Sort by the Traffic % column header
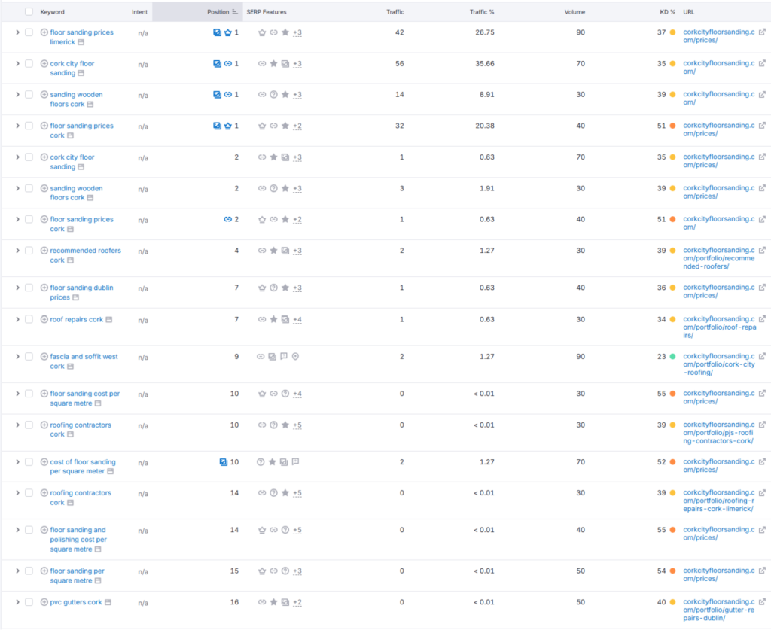Screen dimensions: 771x630 tap(481, 12)
